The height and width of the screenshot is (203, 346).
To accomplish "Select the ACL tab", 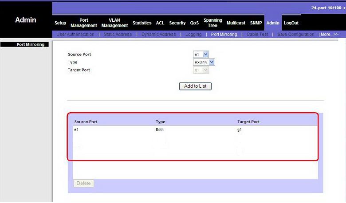I will [x=160, y=23].
